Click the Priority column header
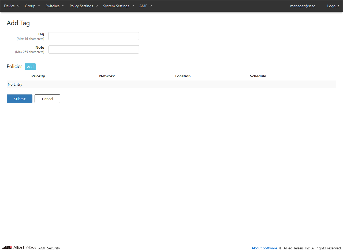 tap(38, 76)
